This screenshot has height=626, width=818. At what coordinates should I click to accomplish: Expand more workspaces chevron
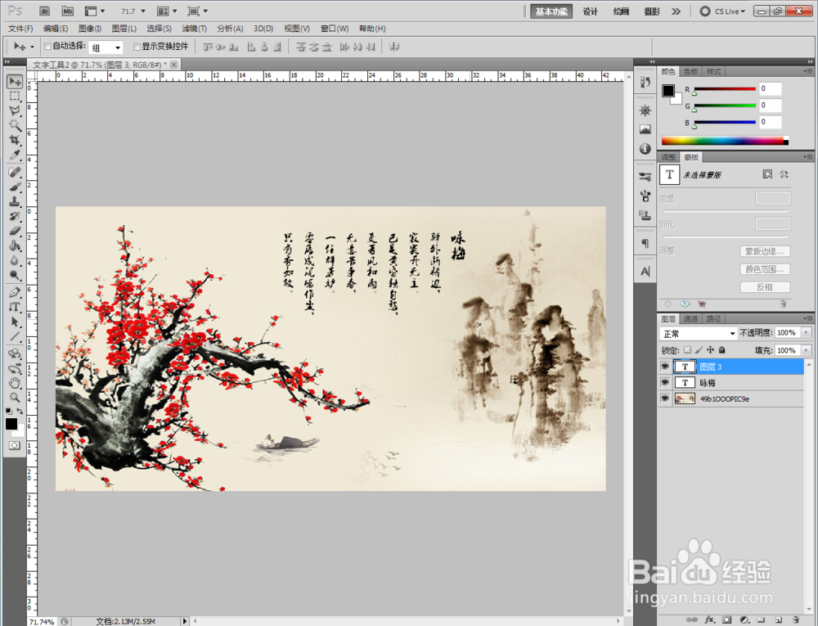[x=676, y=11]
